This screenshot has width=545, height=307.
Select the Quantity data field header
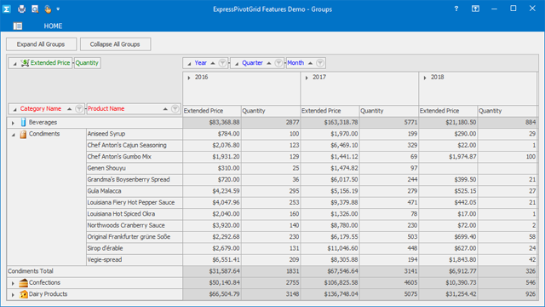click(87, 63)
